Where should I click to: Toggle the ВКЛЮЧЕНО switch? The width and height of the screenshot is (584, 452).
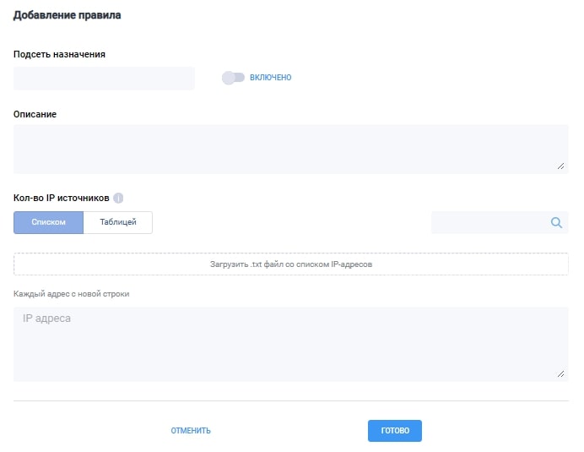pos(233,78)
